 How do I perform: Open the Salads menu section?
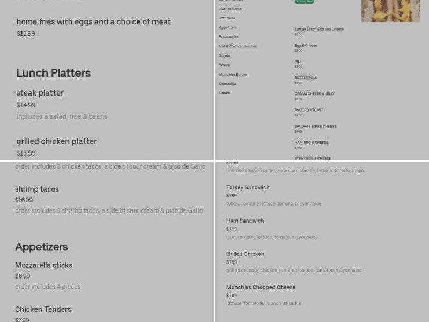point(225,55)
